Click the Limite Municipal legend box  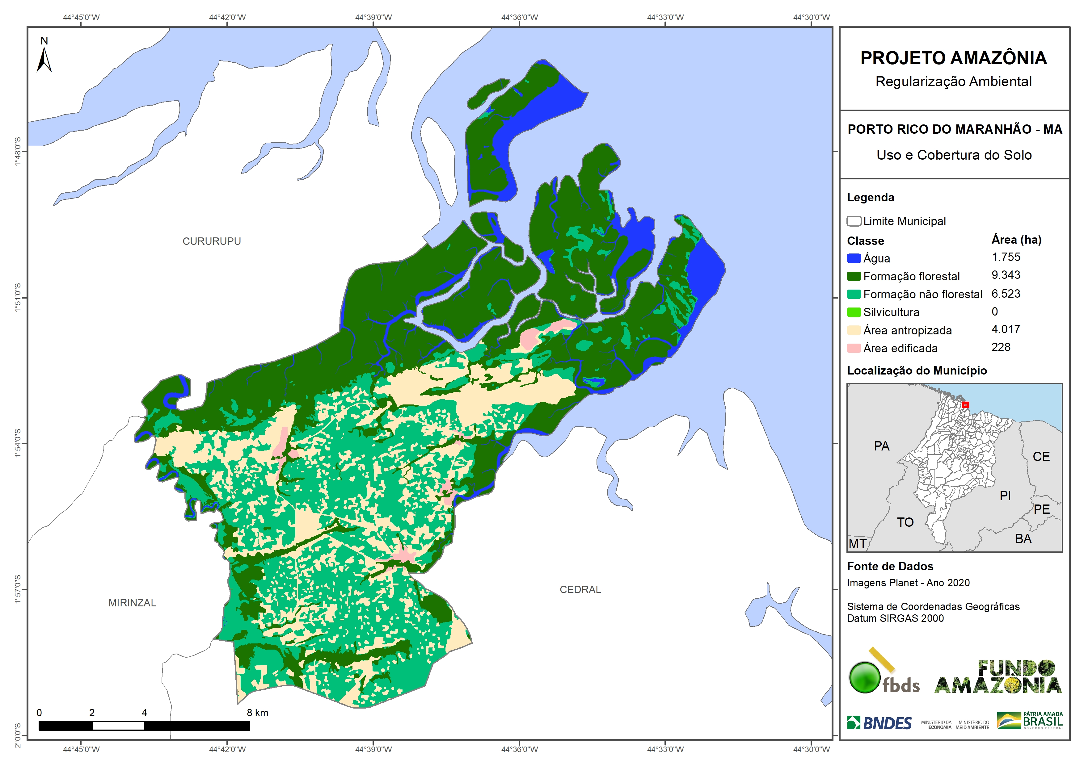pyautogui.click(x=854, y=221)
